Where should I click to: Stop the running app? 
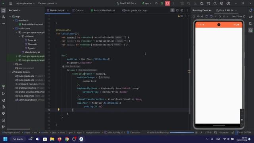pos(167,3)
